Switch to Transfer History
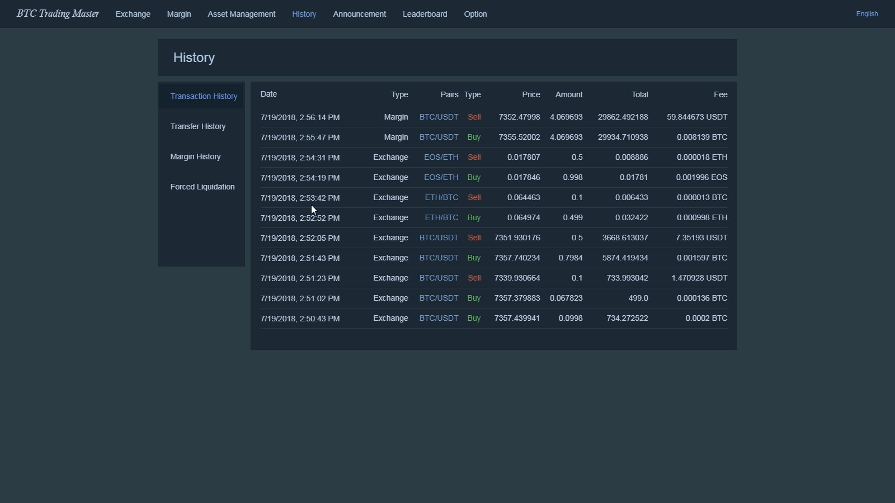 click(x=198, y=126)
